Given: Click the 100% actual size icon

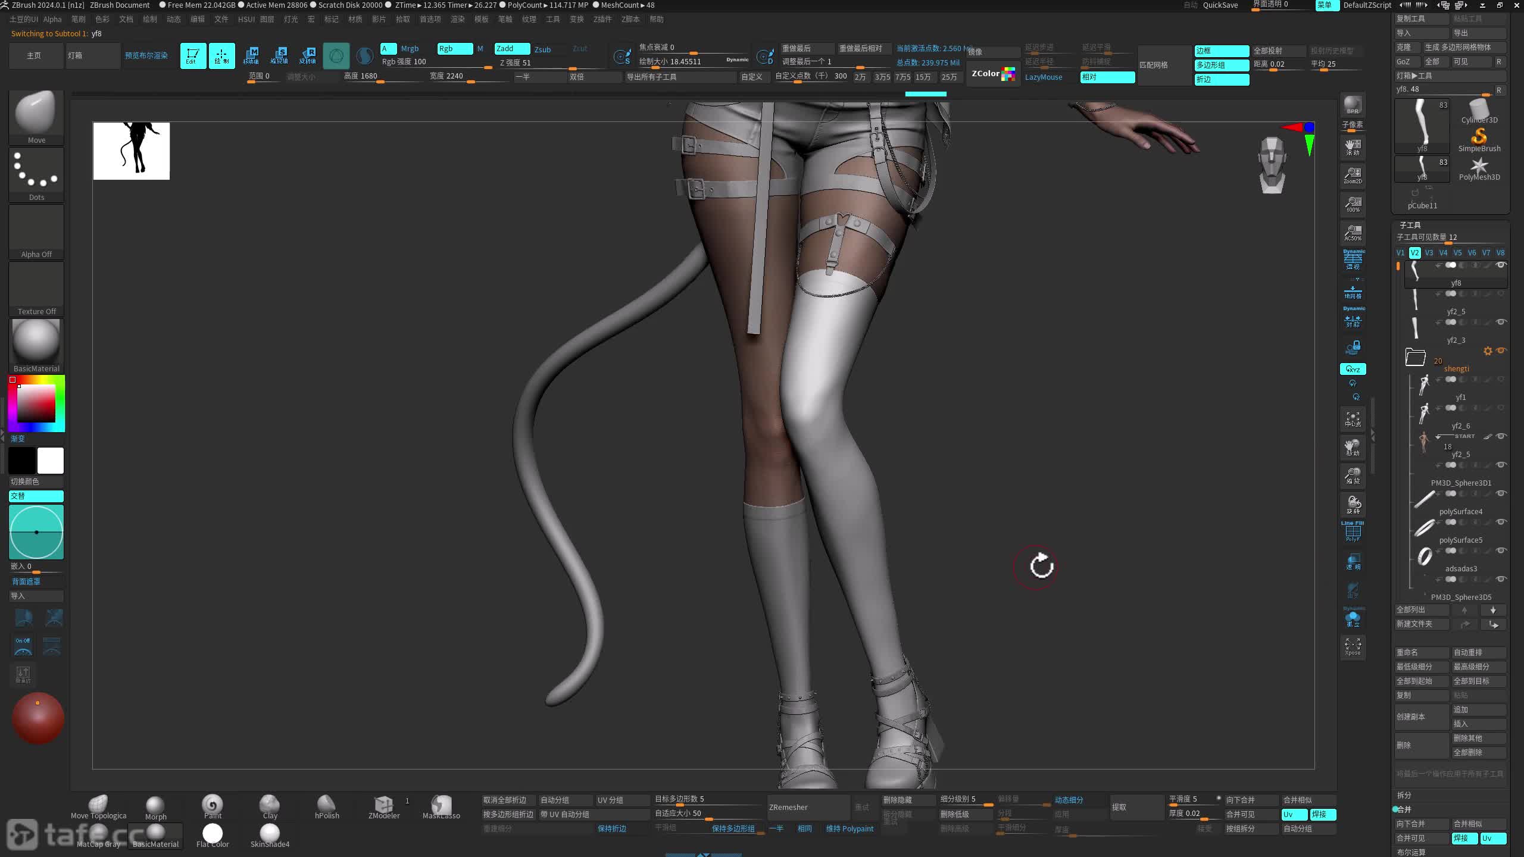Looking at the screenshot, I should (x=1353, y=204).
